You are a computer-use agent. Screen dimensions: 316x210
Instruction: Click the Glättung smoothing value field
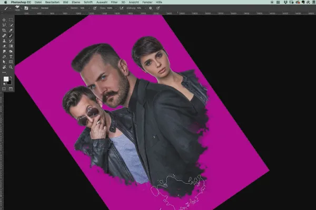pyautogui.click(x=140, y=8)
